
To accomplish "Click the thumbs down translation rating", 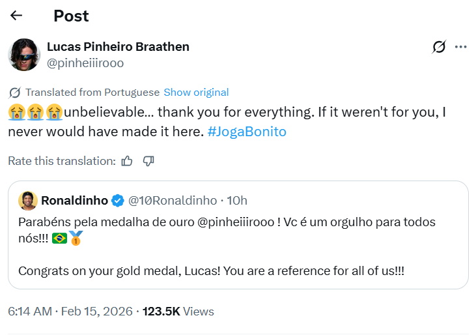I will tap(148, 160).
